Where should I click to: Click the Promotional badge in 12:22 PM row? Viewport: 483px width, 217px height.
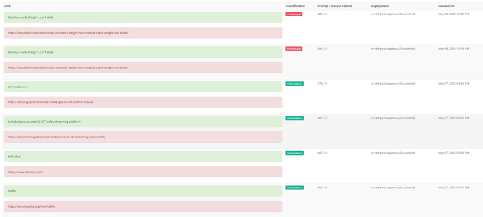[x=294, y=14]
